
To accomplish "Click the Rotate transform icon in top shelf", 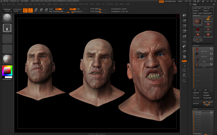I will (46, 10).
